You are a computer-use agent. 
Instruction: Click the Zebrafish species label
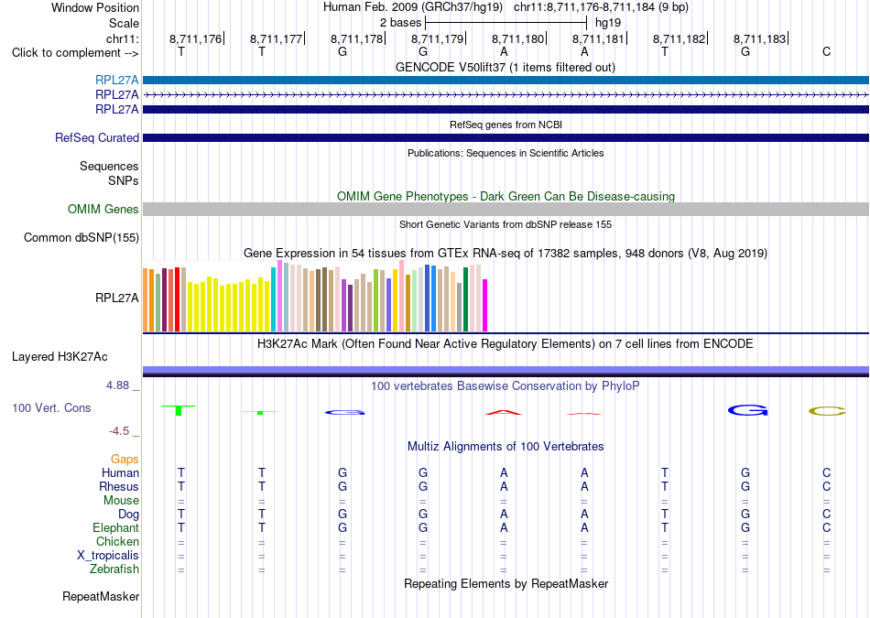[114, 569]
